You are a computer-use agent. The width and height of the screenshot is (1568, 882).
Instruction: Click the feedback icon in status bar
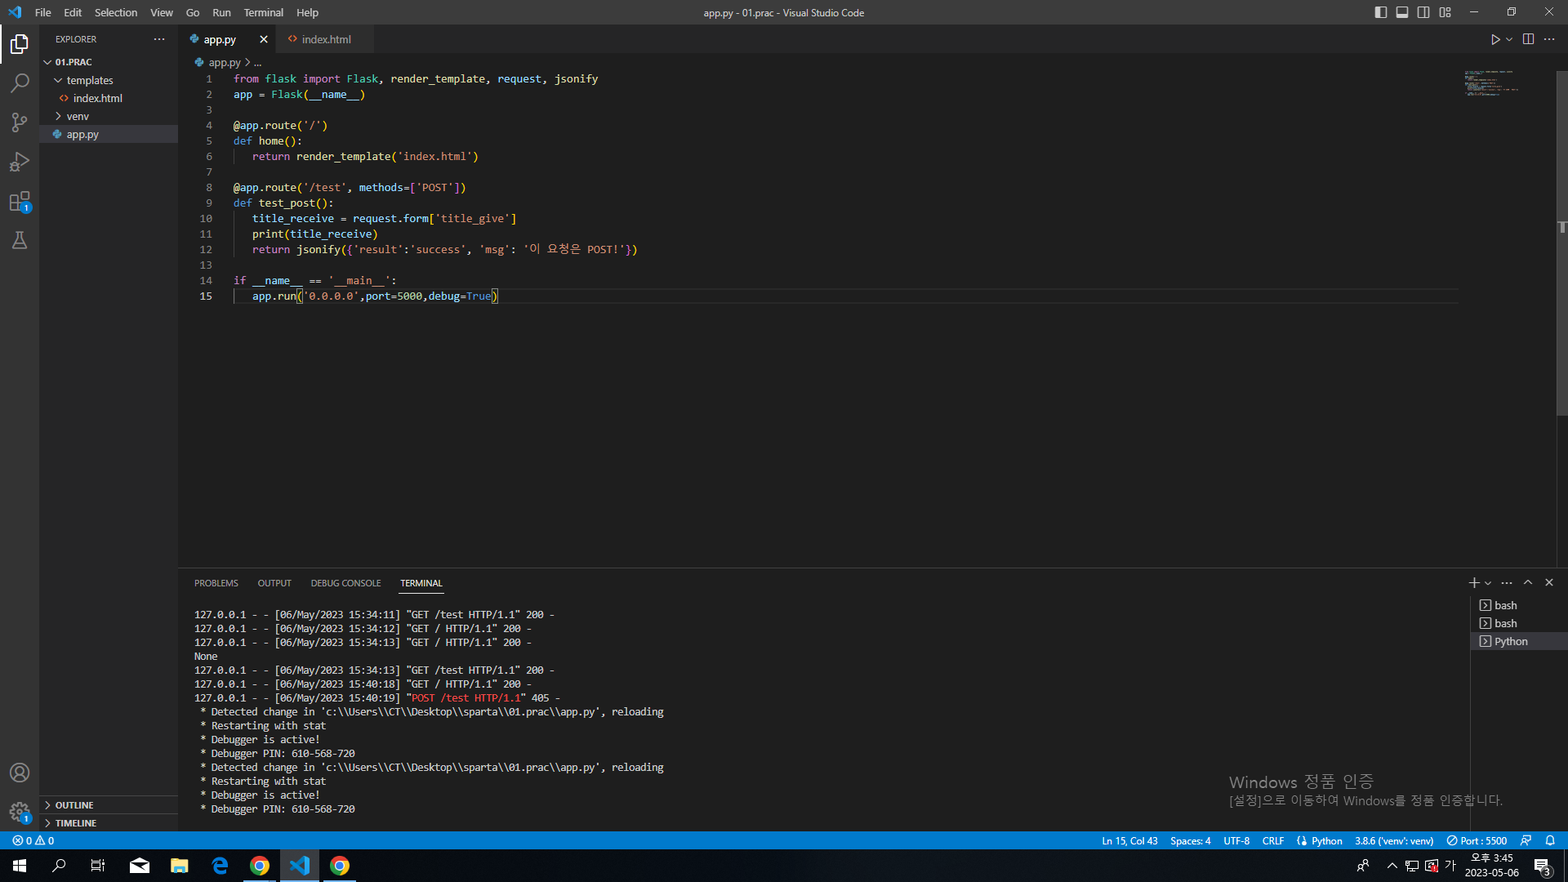coord(1526,840)
